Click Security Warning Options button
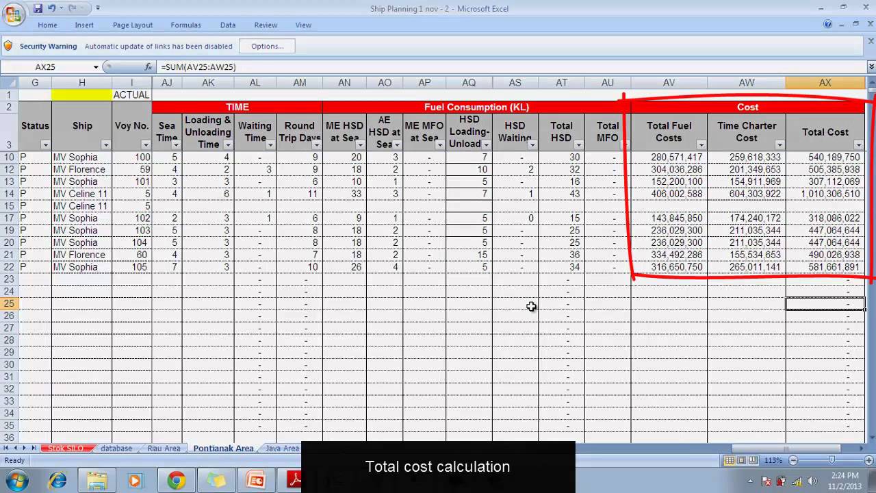876x493 pixels. [267, 46]
